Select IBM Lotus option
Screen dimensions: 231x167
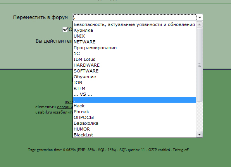pyautogui.click(x=134, y=59)
